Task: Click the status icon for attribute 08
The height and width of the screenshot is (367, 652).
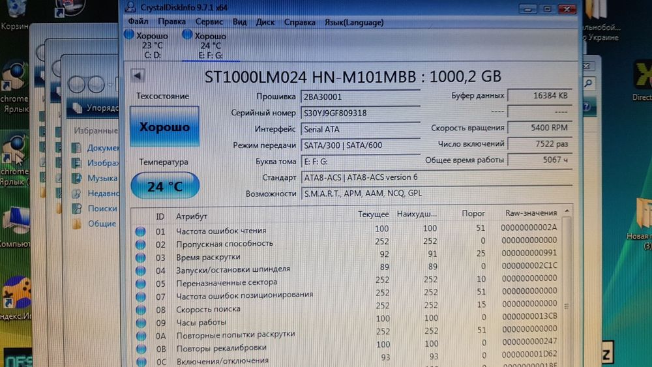Action: pos(141,310)
